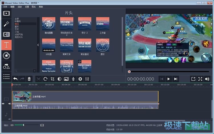
Task: Open the Callouts shapes tab
Action: 6,66
